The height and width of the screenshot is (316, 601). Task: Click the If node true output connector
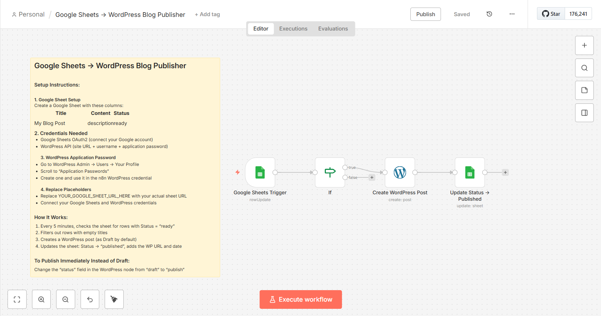345,167
